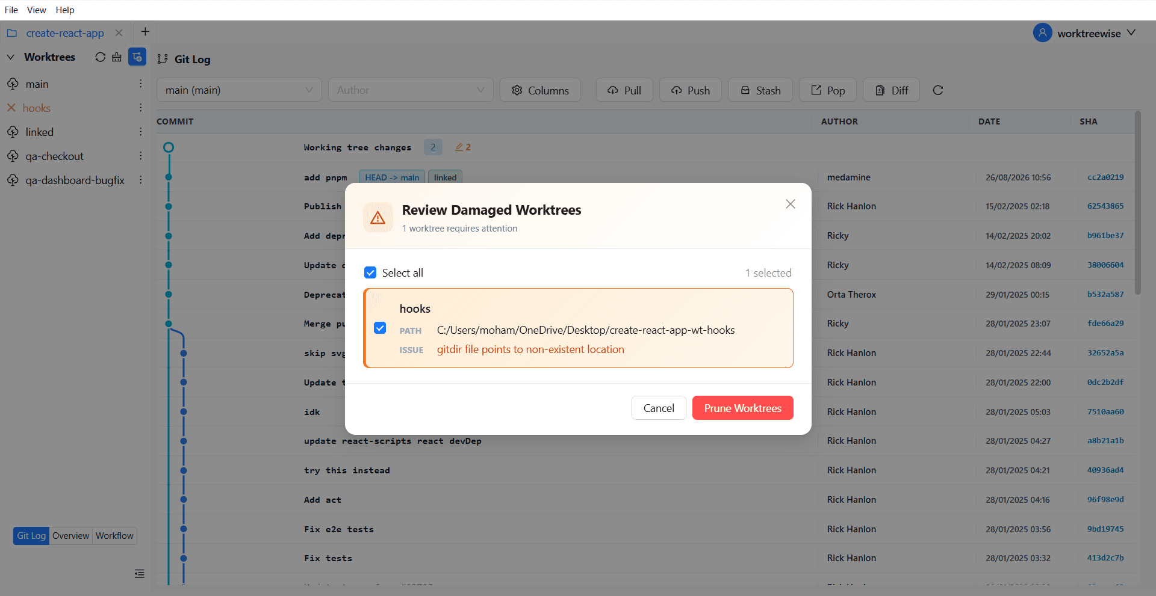Switch to the Overview tab
Screen dimensions: 1156x596
[70, 536]
